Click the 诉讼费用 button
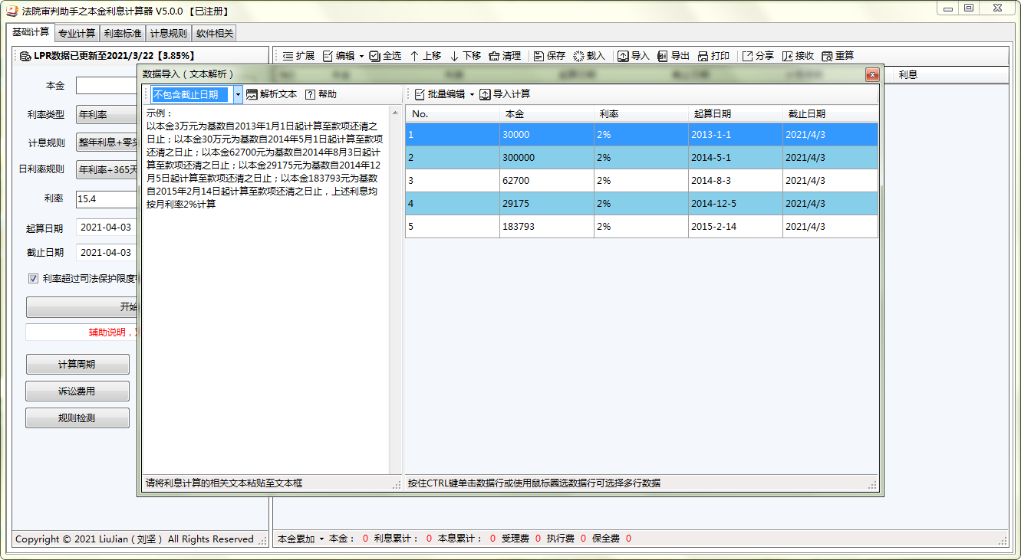This screenshot has height=560, width=1021. coord(77,391)
